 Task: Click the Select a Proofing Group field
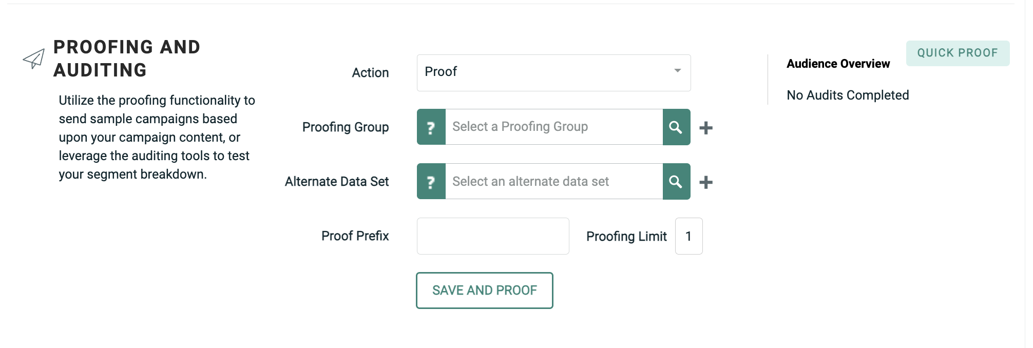click(553, 127)
